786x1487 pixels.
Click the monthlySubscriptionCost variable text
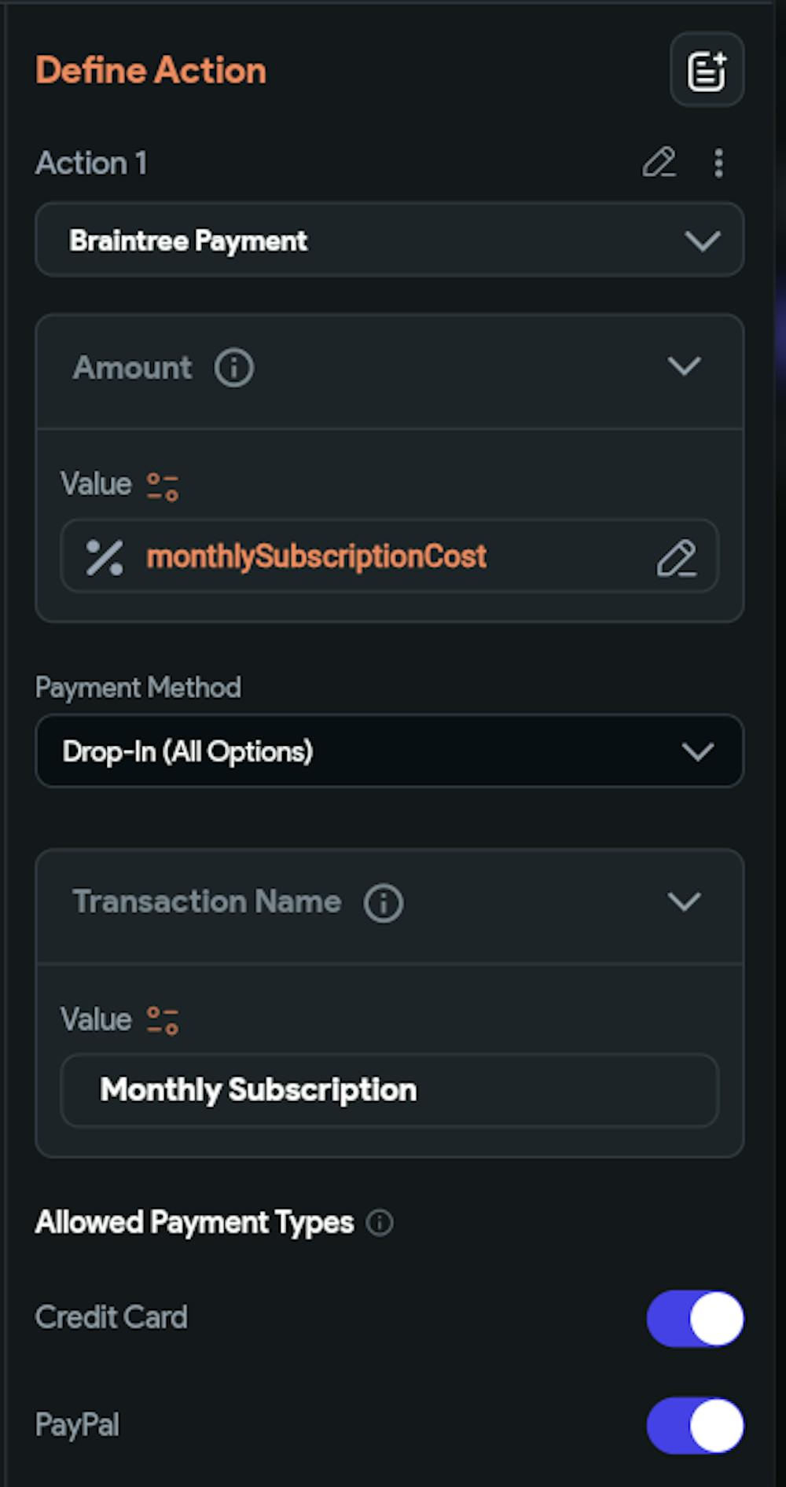tap(316, 556)
